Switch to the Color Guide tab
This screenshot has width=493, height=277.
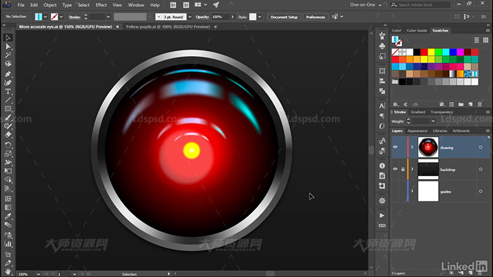click(417, 30)
